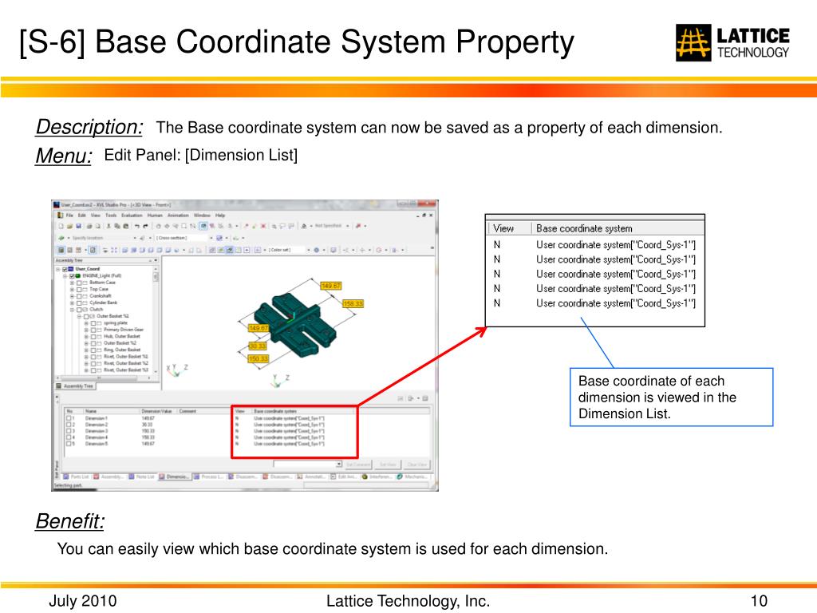Click the Open folder toolbar icon
Viewport: 817px width, 613px height.
tap(70, 226)
